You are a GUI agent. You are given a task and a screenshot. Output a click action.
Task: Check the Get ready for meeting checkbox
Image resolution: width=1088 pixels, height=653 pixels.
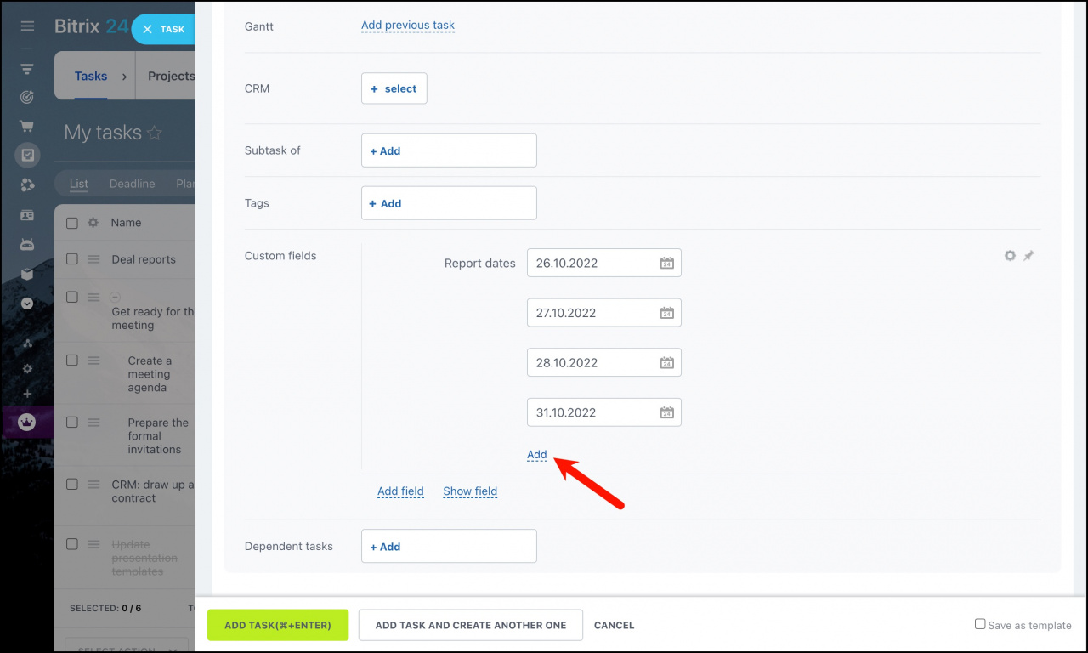click(72, 298)
